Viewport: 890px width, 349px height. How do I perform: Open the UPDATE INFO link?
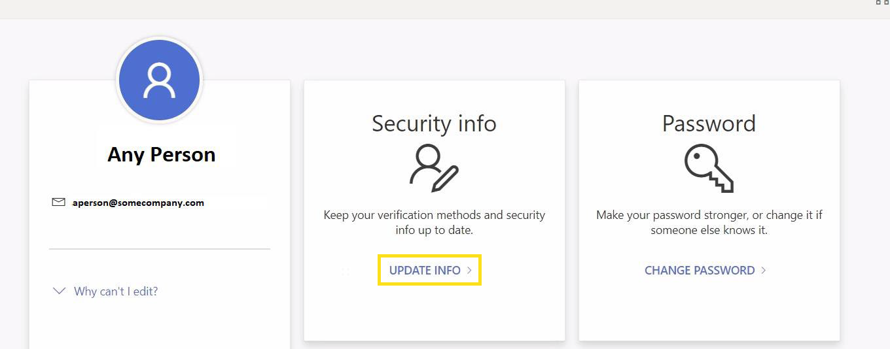425,271
